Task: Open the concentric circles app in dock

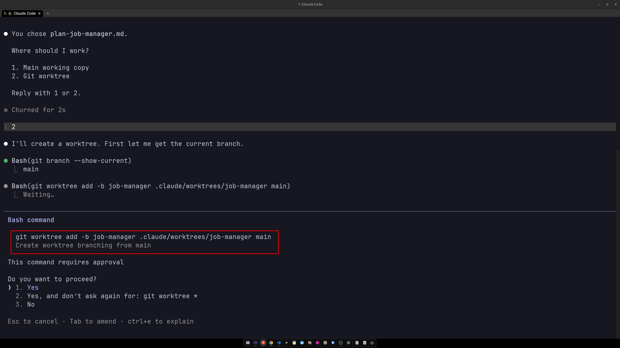Action: coord(325,343)
